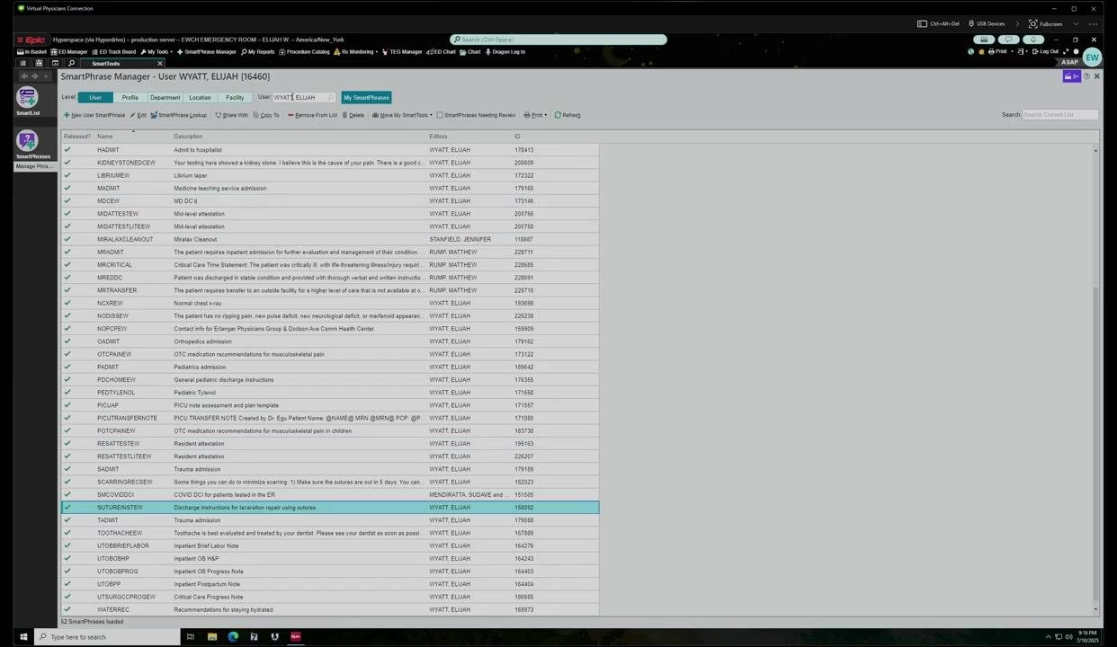
Task: Close the SmartTools workspace tab
Action: (x=160, y=64)
